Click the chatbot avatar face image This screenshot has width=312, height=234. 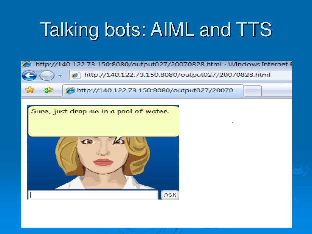coord(103,163)
